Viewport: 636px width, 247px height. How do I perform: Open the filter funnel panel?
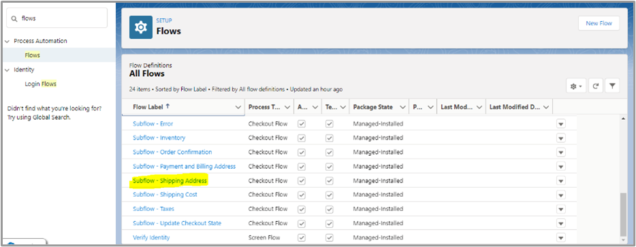pyautogui.click(x=612, y=86)
